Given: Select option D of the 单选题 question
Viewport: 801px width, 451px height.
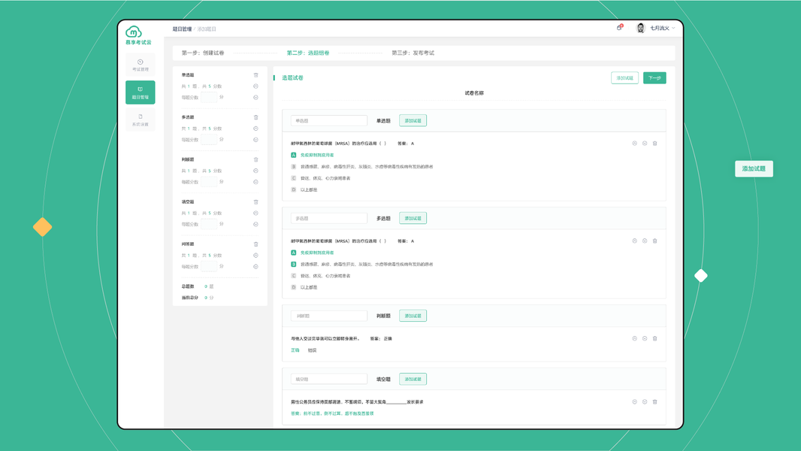Looking at the screenshot, I should 294,190.
